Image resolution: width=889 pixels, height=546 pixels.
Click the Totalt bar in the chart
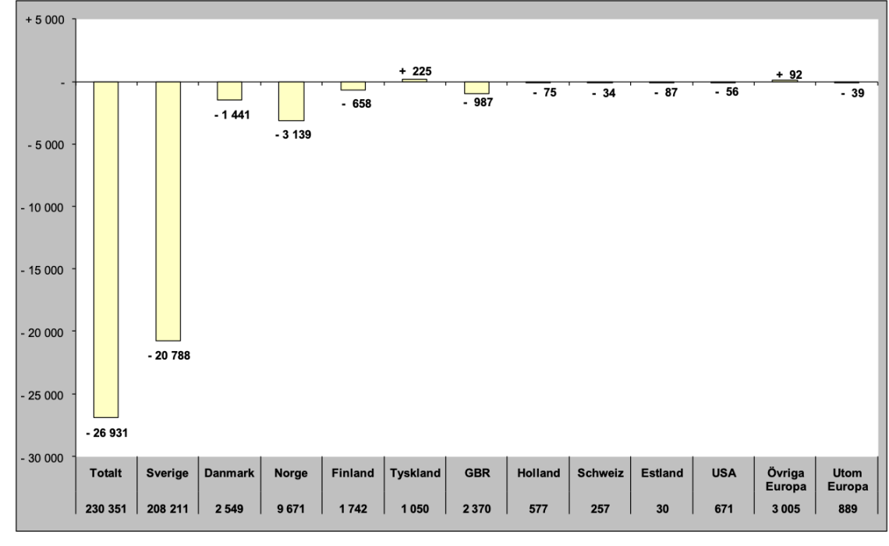point(106,250)
